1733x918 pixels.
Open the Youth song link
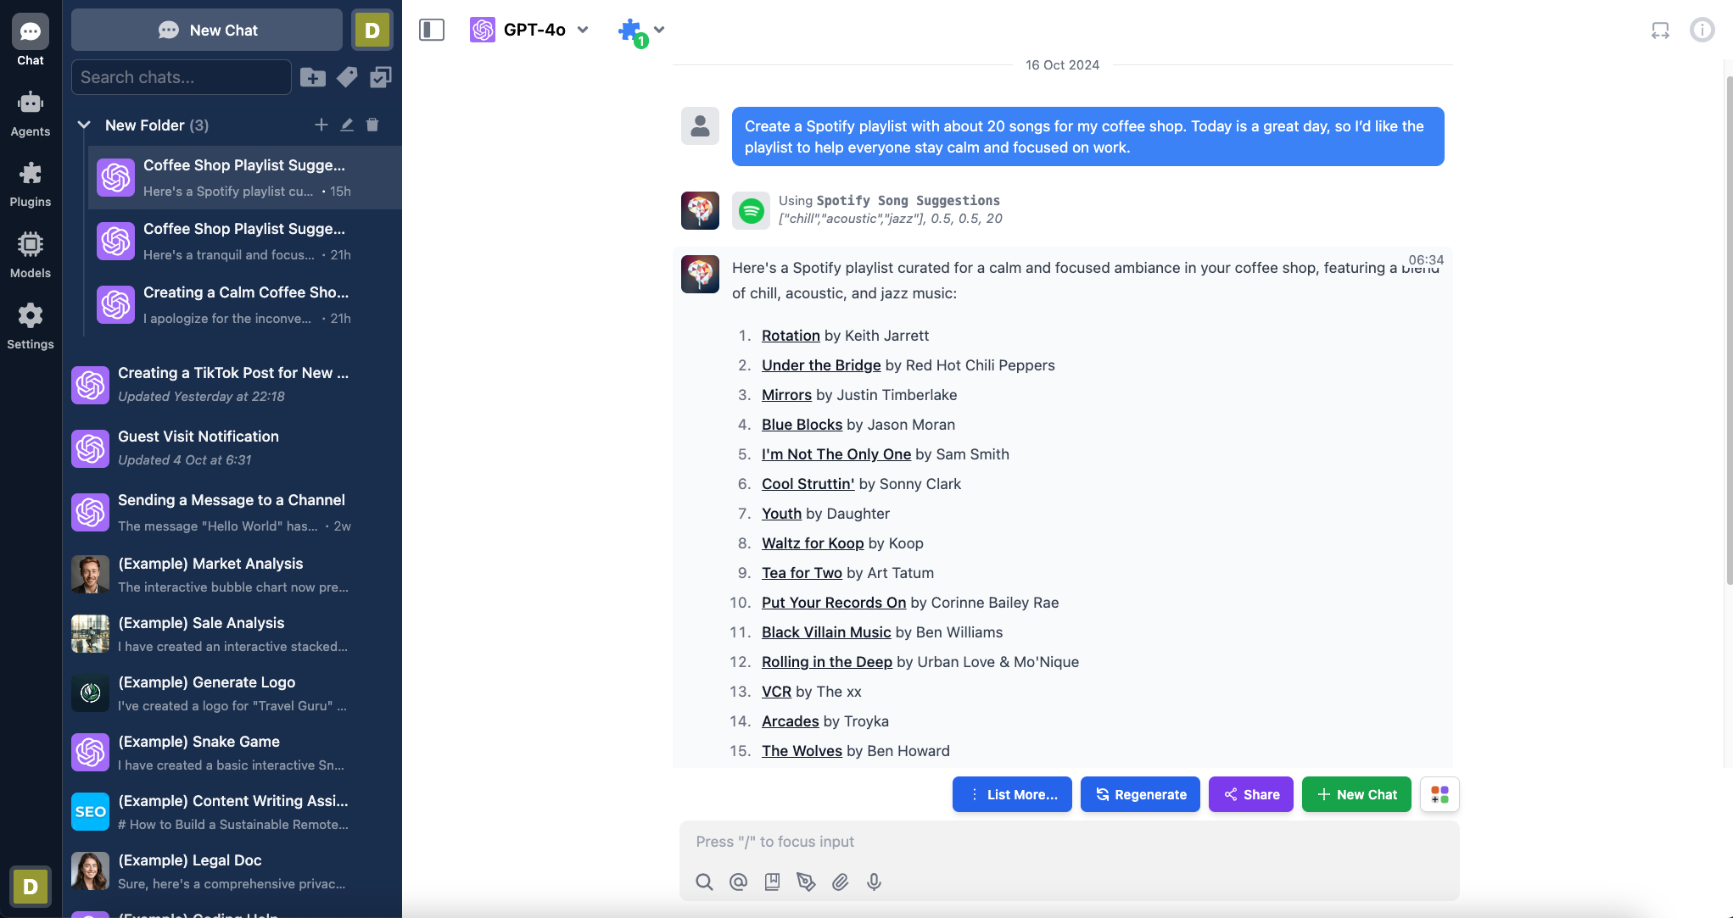coord(781,514)
